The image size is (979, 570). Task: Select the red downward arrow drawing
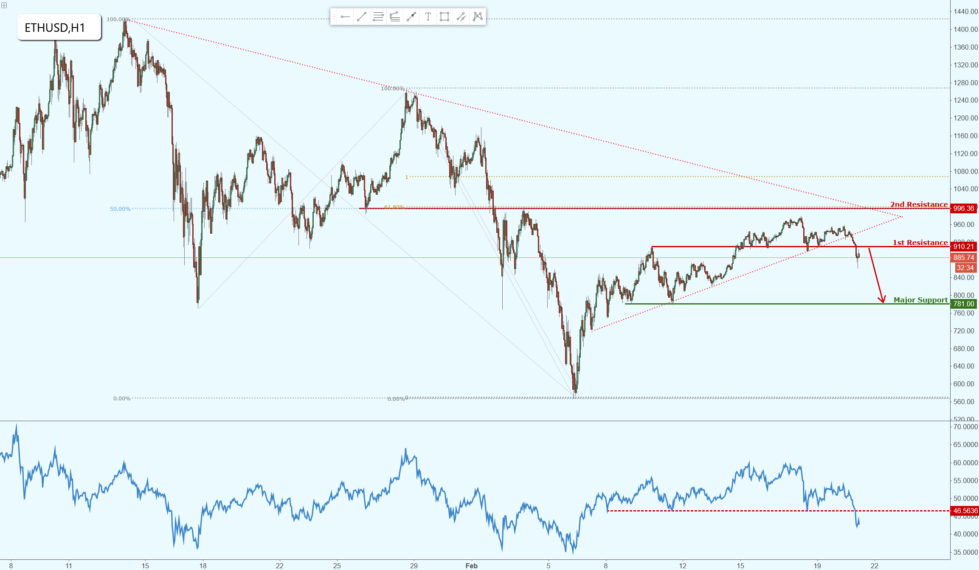[x=877, y=276]
